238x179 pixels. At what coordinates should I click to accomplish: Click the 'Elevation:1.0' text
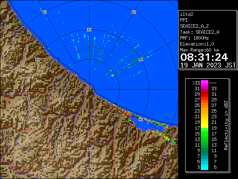[197, 44]
